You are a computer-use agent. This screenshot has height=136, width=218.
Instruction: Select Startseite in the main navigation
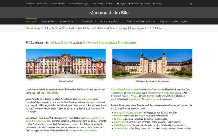tap(31, 21)
